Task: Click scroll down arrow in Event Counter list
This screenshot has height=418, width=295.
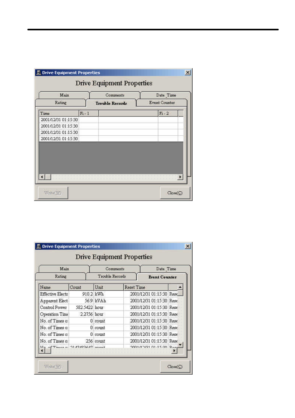Action: (180, 345)
